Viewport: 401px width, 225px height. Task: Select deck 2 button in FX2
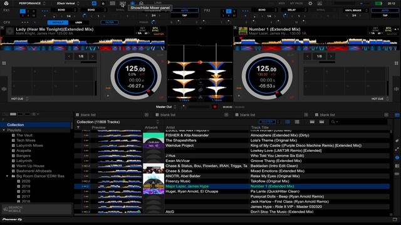click(229, 11)
